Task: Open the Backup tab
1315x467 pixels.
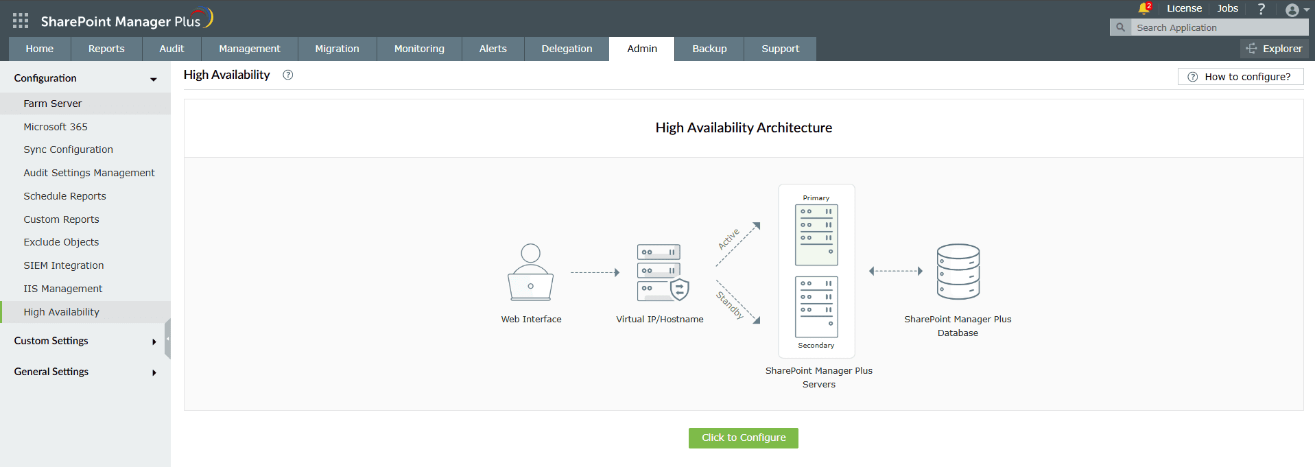Action: pos(709,49)
